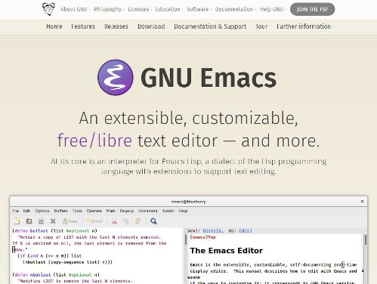
Task: Open the Features nav item
Action: pyautogui.click(x=83, y=26)
